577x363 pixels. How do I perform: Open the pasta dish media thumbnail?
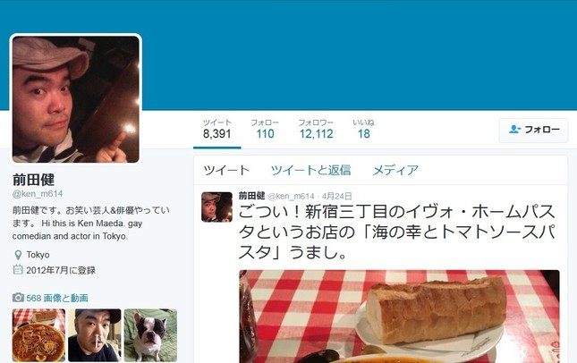39,335
